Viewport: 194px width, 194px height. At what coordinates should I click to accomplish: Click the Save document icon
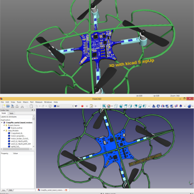12,106
